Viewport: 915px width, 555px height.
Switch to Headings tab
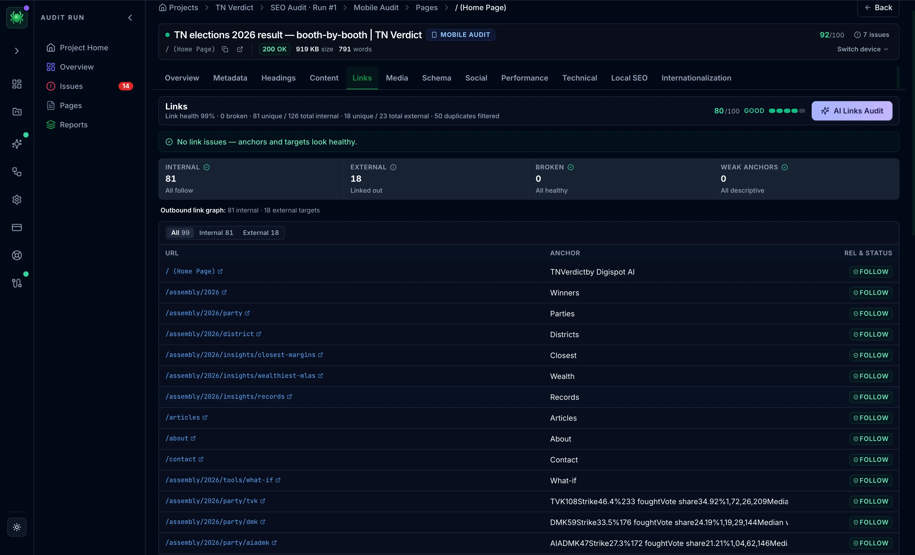279,78
